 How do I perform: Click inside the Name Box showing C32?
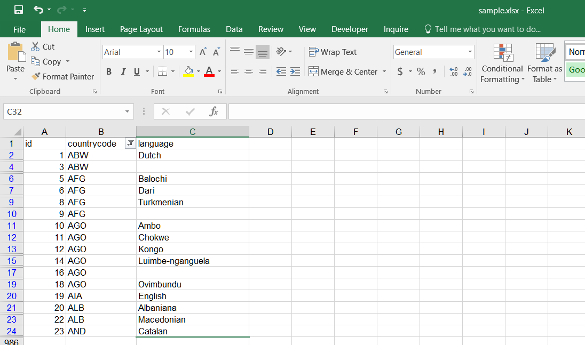pos(63,111)
